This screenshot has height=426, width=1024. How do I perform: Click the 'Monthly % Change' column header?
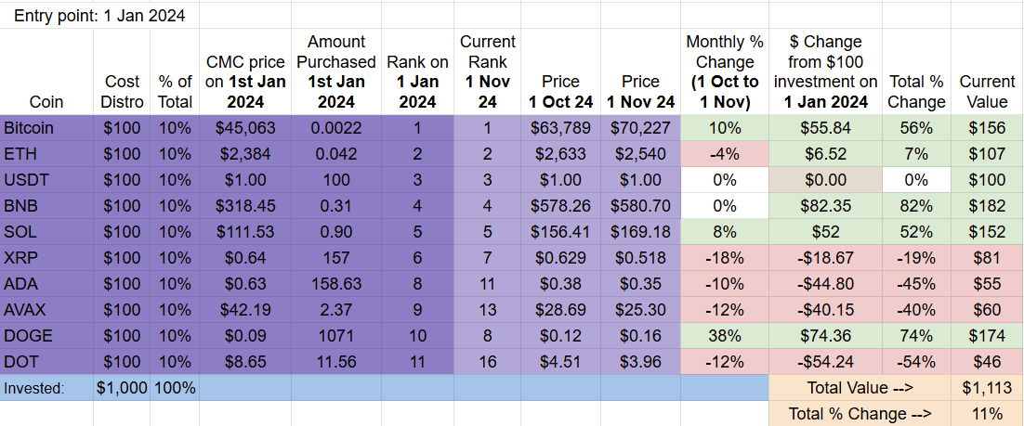click(725, 71)
